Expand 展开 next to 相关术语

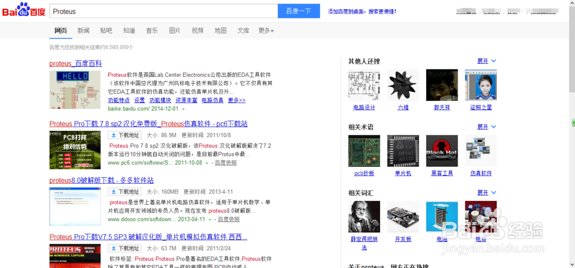486,127
